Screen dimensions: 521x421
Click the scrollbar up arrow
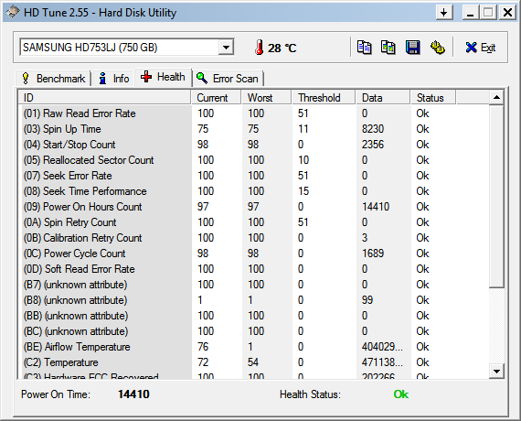(x=496, y=98)
